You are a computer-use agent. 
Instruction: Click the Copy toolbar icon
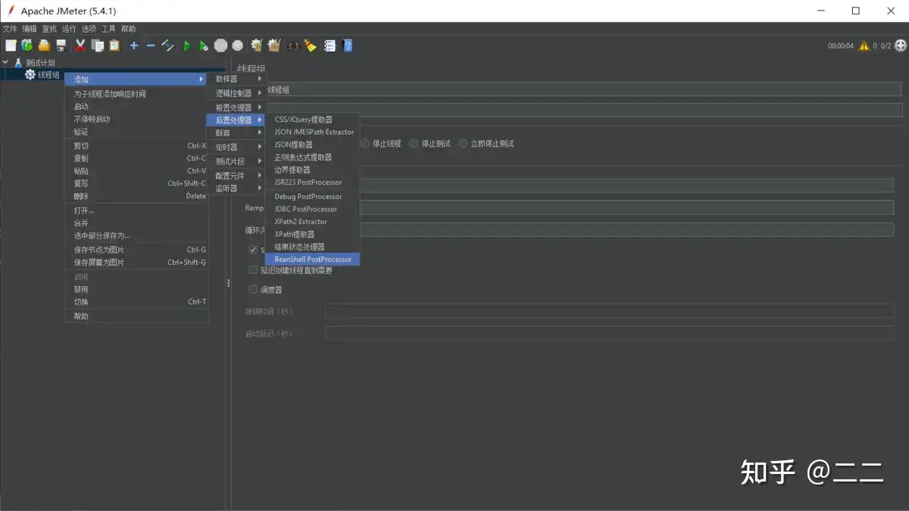[98, 45]
